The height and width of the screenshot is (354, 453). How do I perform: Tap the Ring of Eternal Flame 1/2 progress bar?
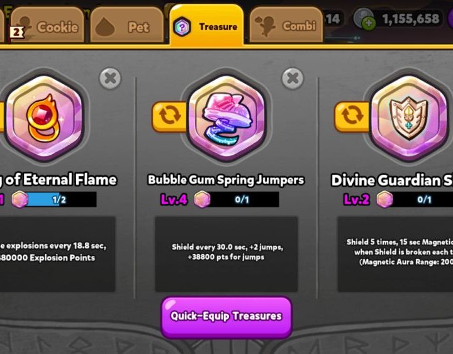tap(59, 199)
